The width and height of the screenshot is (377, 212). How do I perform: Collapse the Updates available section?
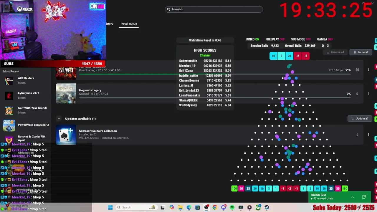pos(59,119)
